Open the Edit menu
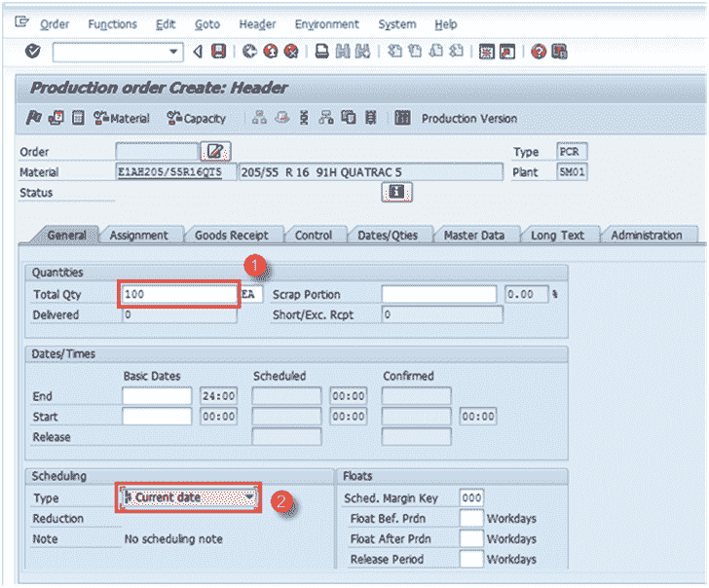709x588 pixels. tap(166, 24)
